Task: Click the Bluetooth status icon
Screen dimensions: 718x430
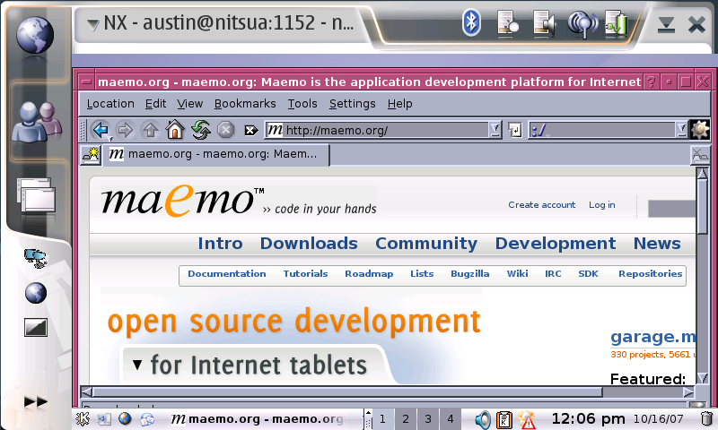Action: [471, 22]
